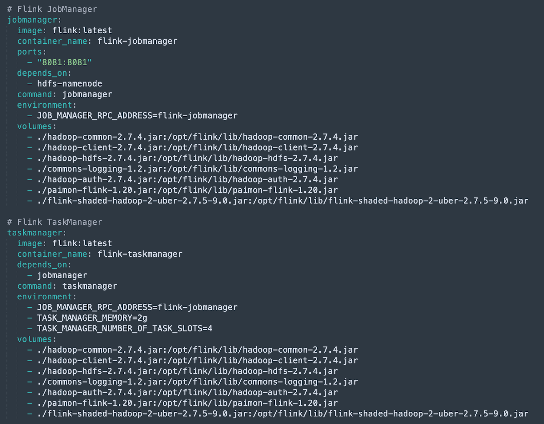544x424 pixels.
Task: Click the first JOB_MANAGER_RPC_ADDRESS environment entry
Action: [137, 116]
